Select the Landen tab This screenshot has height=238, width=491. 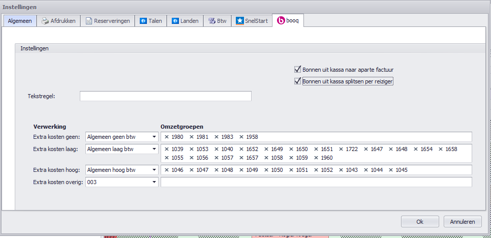pos(185,21)
